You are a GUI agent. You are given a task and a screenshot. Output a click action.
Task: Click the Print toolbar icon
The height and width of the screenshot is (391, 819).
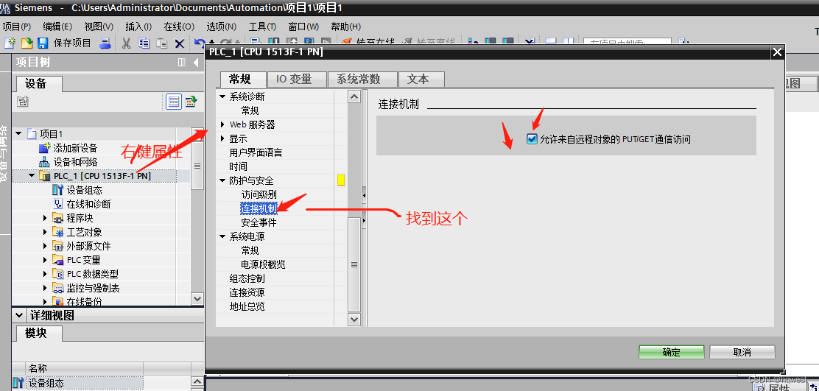105,43
